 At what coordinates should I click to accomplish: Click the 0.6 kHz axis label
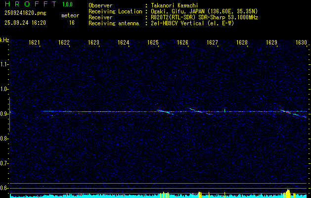click(x=4, y=188)
